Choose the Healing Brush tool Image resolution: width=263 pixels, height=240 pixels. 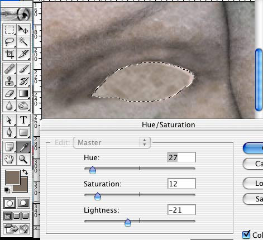tap(9, 69)
